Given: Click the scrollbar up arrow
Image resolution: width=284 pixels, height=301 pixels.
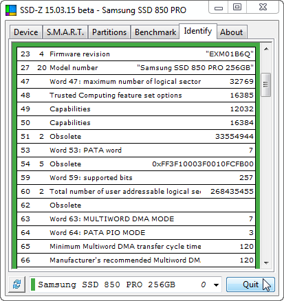Looking at the screenshot, I should pyautogui.click(x=266, y=49).
